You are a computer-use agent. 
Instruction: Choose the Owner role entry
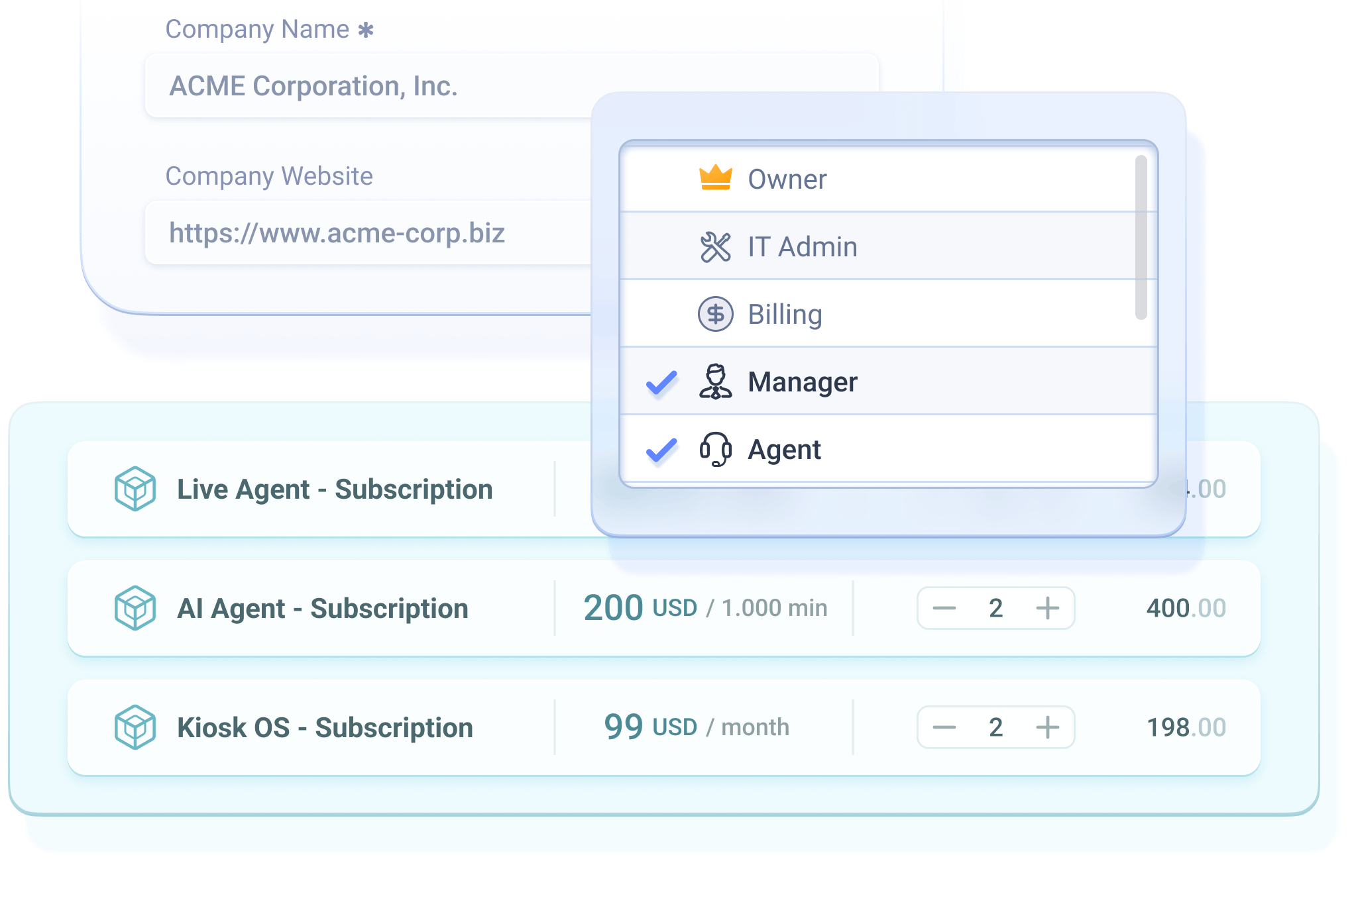(x=787, y=179)
